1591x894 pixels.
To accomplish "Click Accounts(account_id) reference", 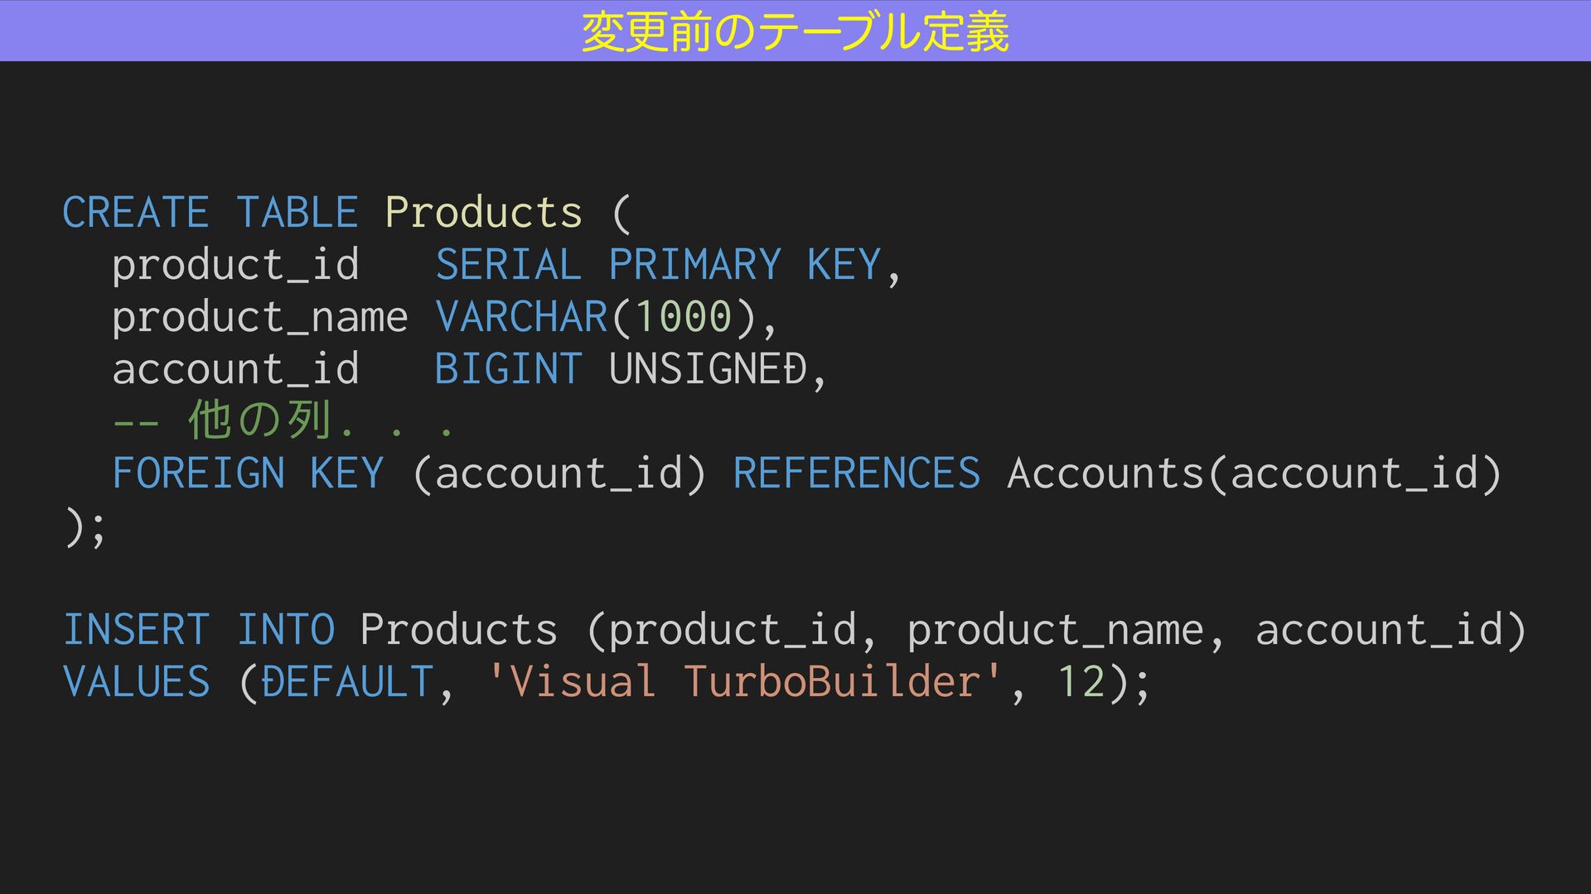I will [1255, 473].
